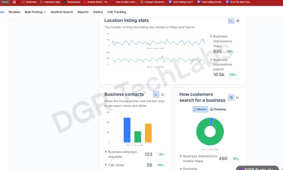
Task: Click the 14% call clicks badge
Action: 161,165
